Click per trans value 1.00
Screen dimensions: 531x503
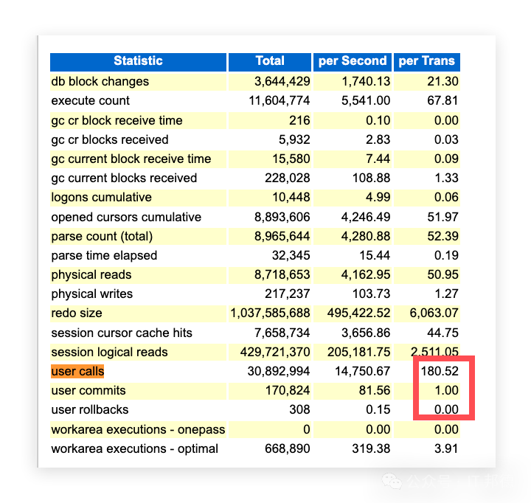[446, 391]
